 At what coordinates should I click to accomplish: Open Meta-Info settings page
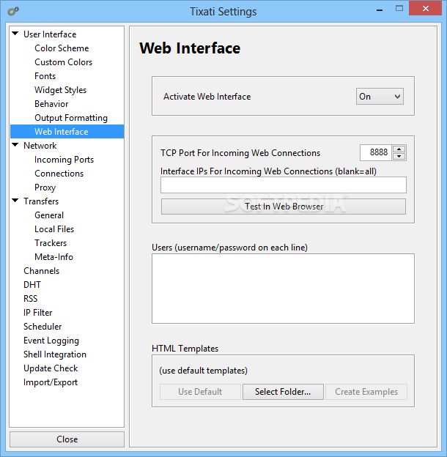tap(53, 257)
